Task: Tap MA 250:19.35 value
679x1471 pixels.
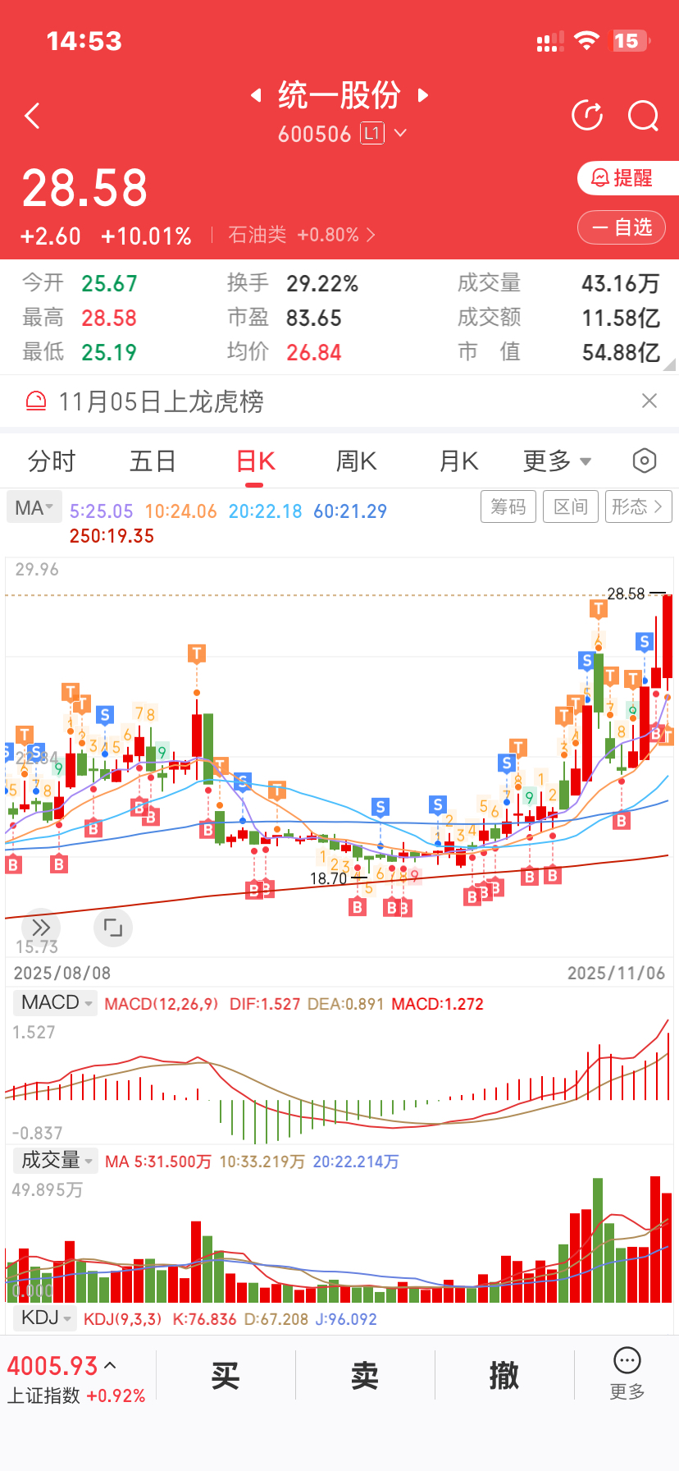Action: [x=112, y=536]
